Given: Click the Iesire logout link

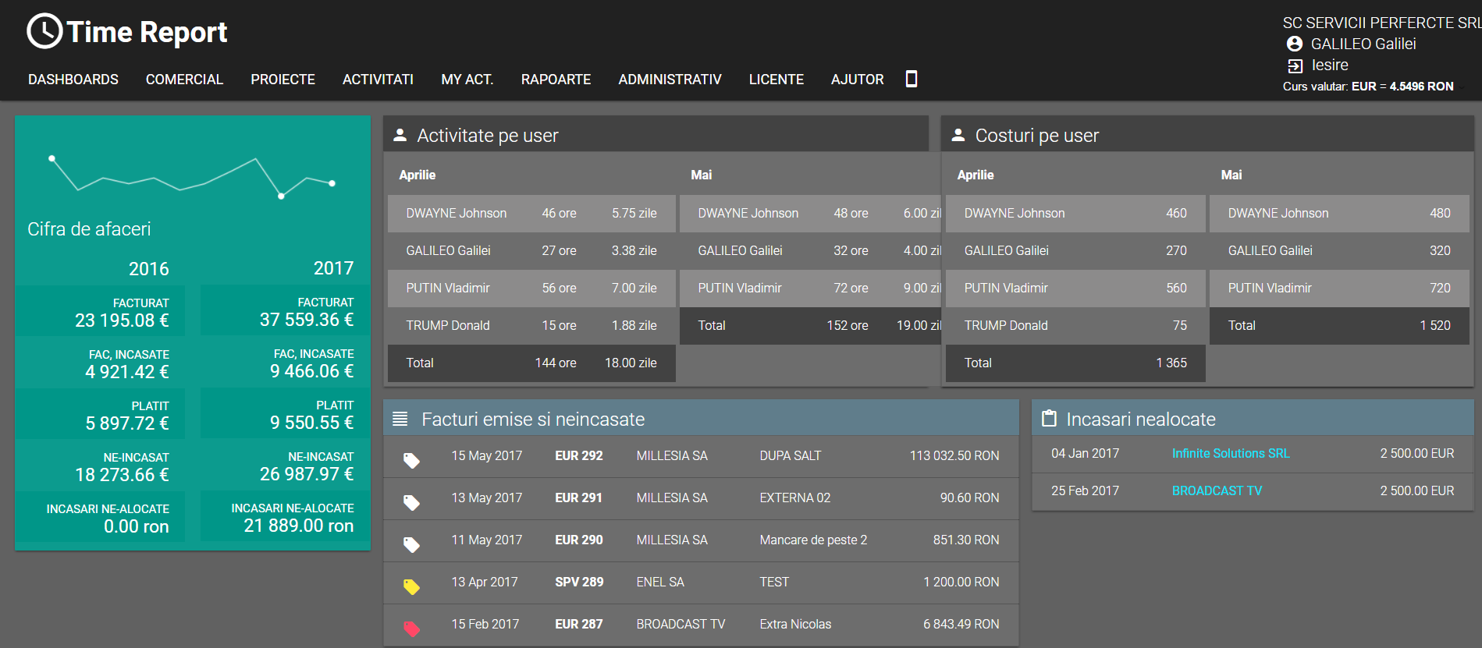Looking at the screenshot, I should click(x=1330, y=66).
